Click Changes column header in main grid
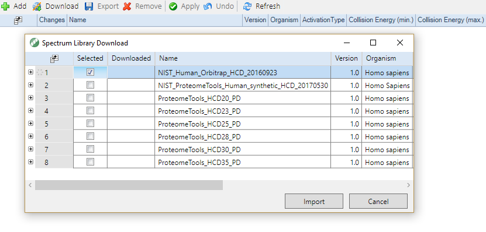 tap(52, 20)
